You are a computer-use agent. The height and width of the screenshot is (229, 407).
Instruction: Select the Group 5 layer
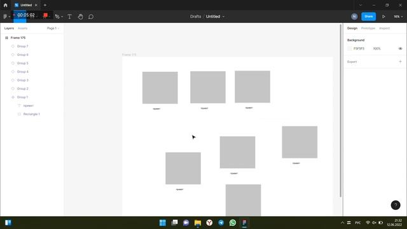tap(23, 63)
